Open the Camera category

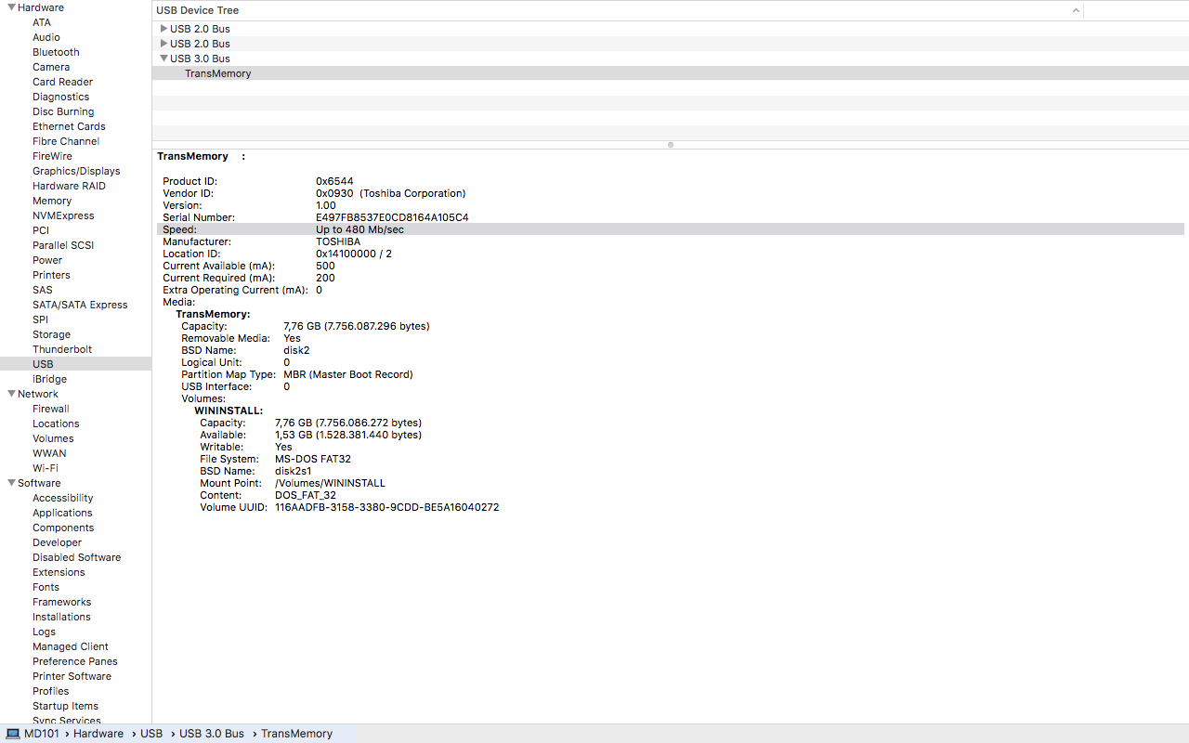pos(51,67)
